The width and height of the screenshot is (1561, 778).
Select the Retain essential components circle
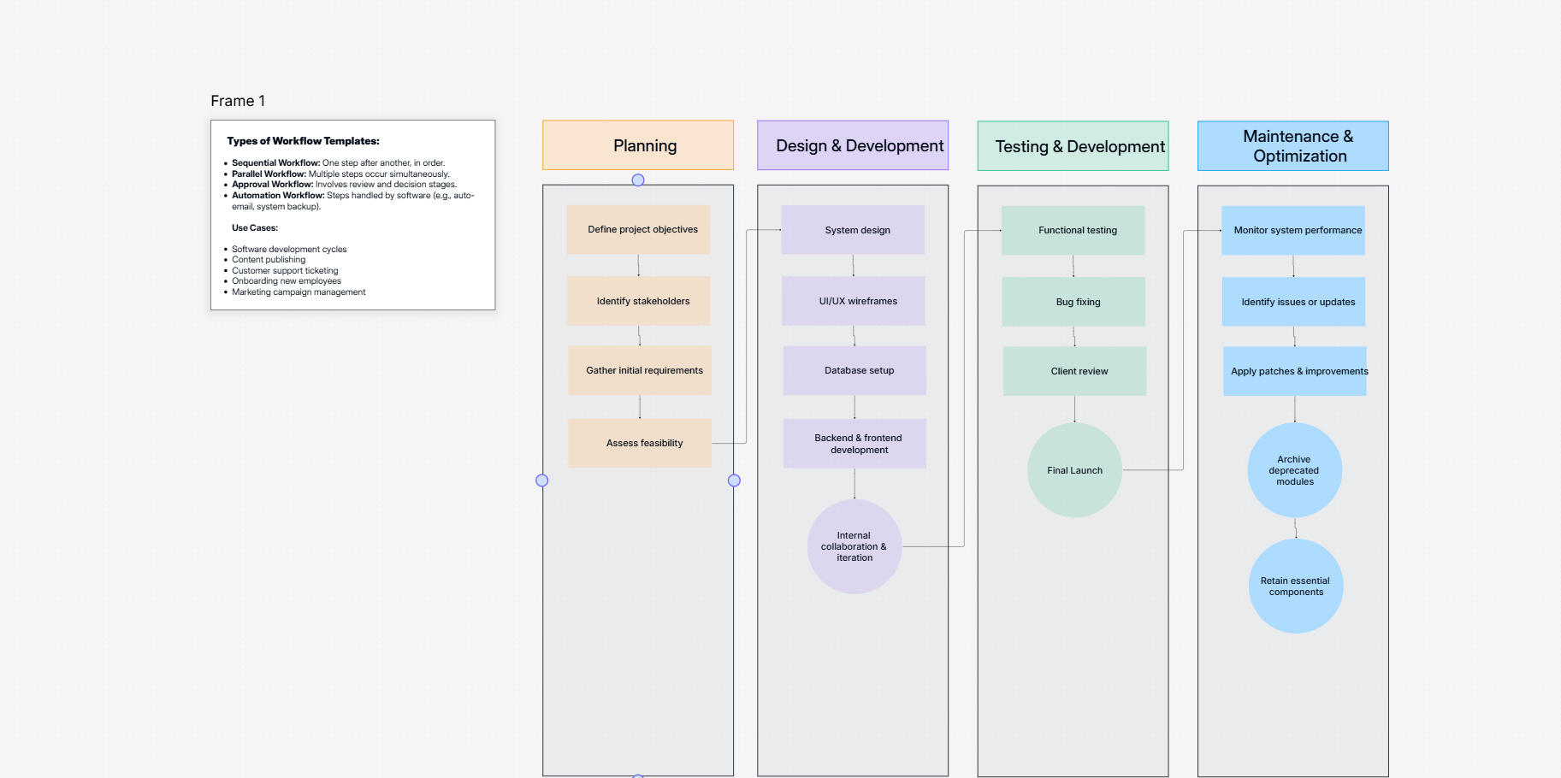point(1296,586)
